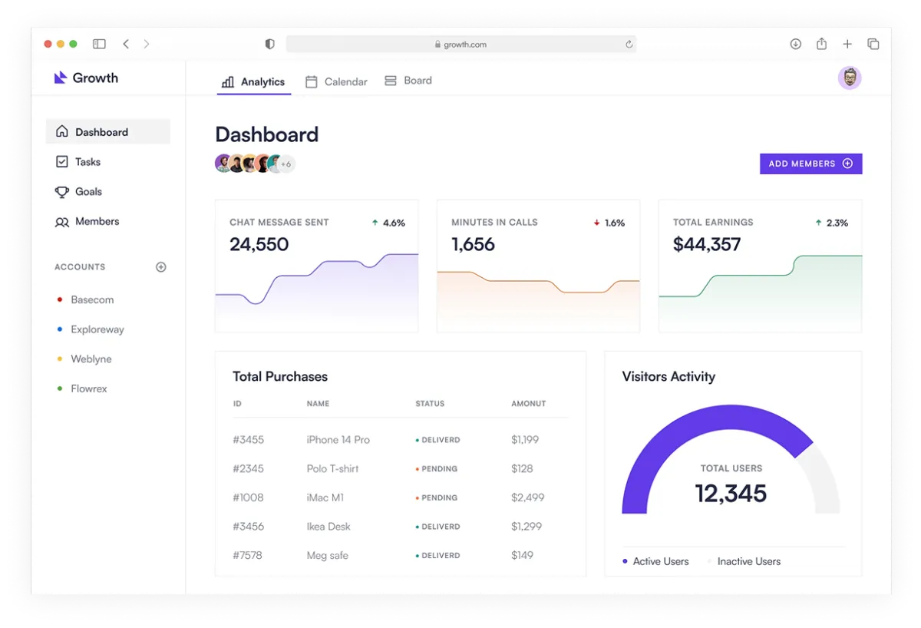Toggle the Safari sidebar icon

(99, 44)
